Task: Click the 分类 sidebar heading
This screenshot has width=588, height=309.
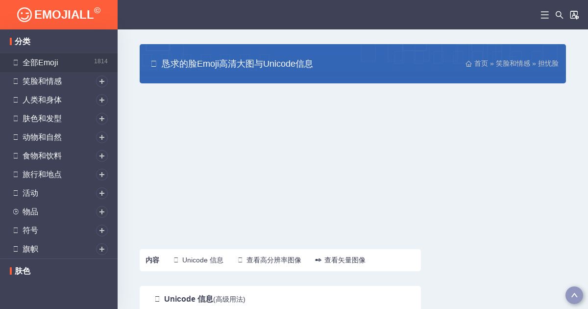Action: [x=23, y=42]
